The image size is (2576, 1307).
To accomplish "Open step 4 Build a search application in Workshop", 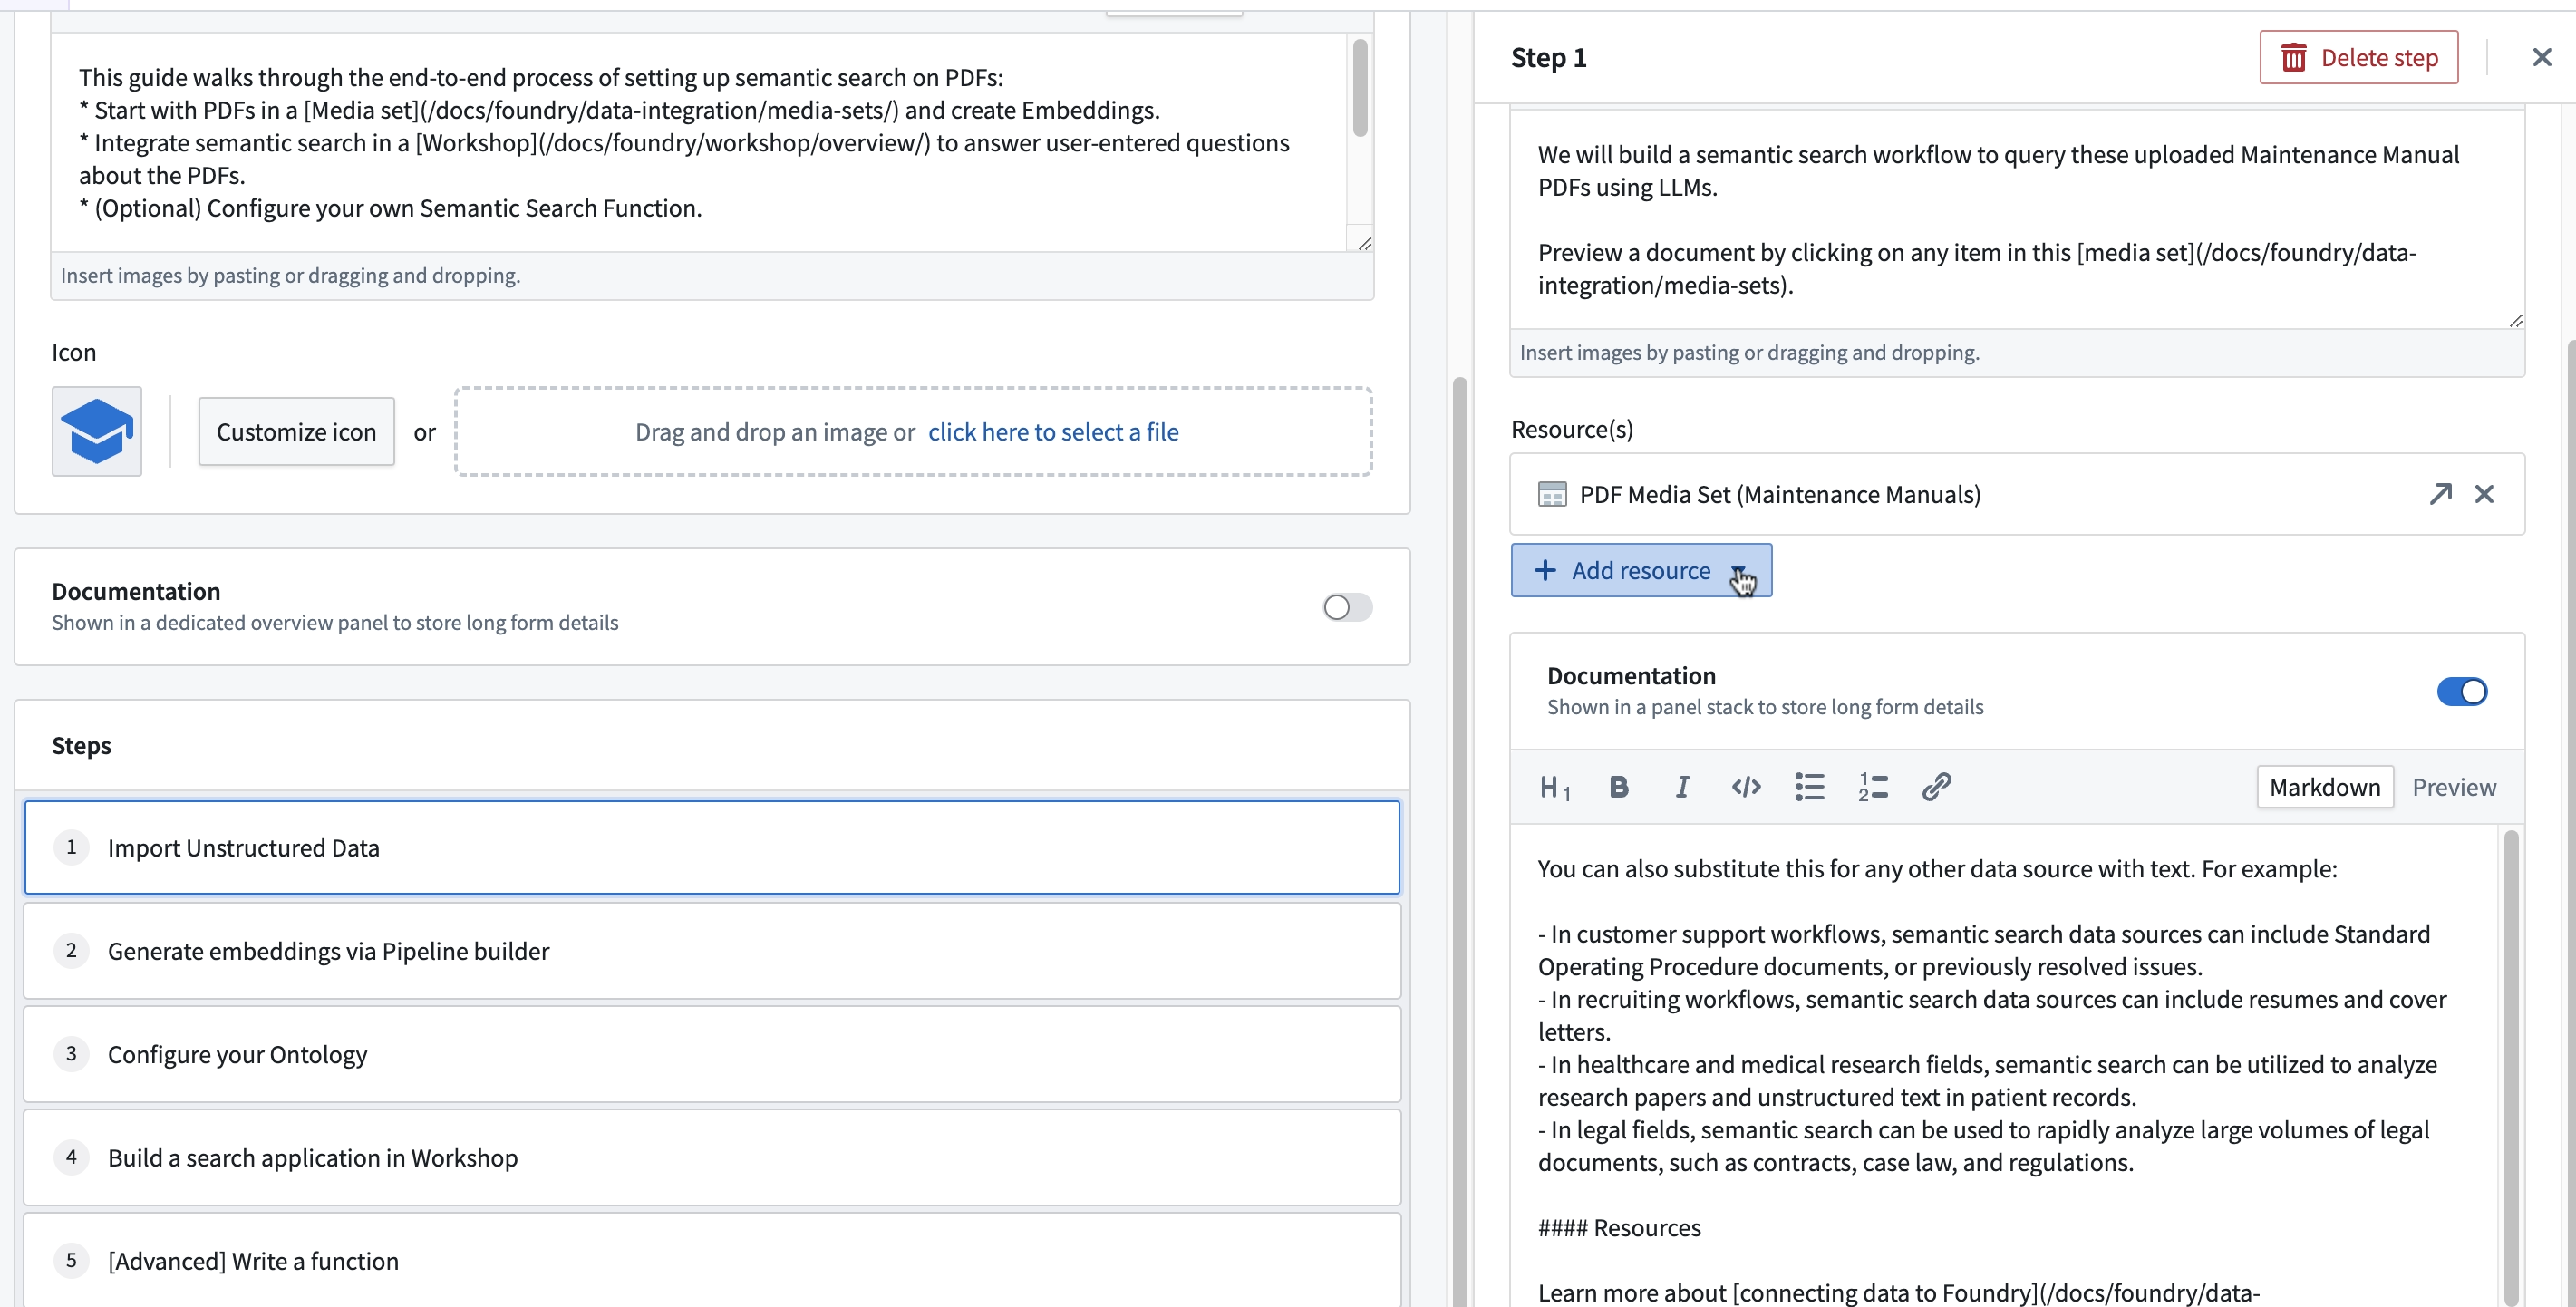I will (712, 1157).
